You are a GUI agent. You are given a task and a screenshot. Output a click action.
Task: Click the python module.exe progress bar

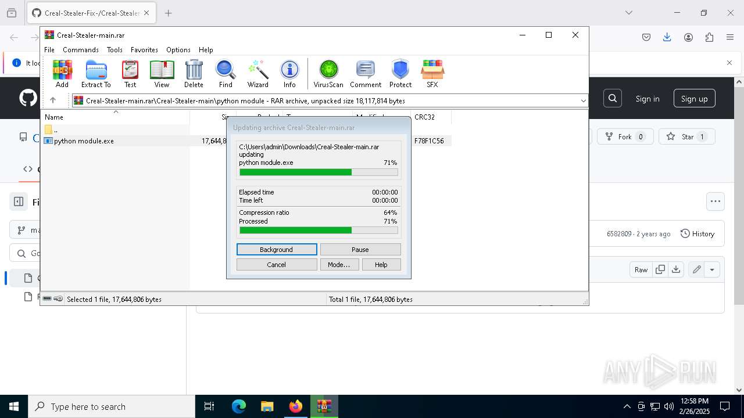319,172
